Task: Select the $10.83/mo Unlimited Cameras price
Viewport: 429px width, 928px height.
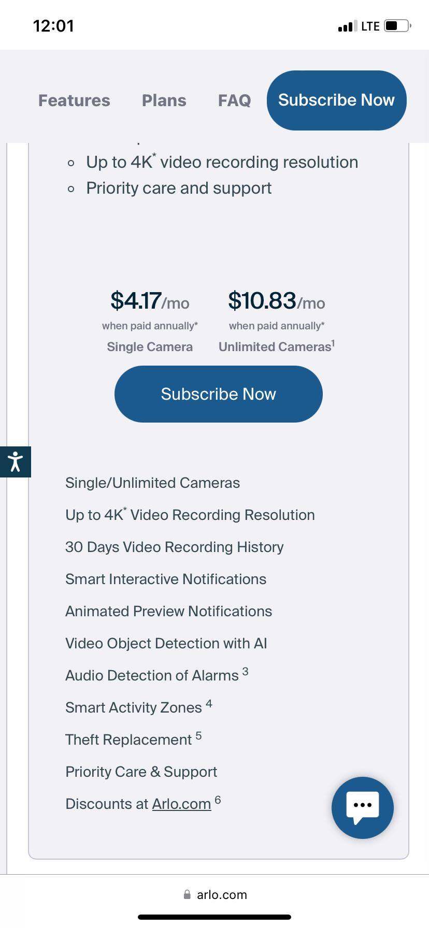Action: [276, 301]
